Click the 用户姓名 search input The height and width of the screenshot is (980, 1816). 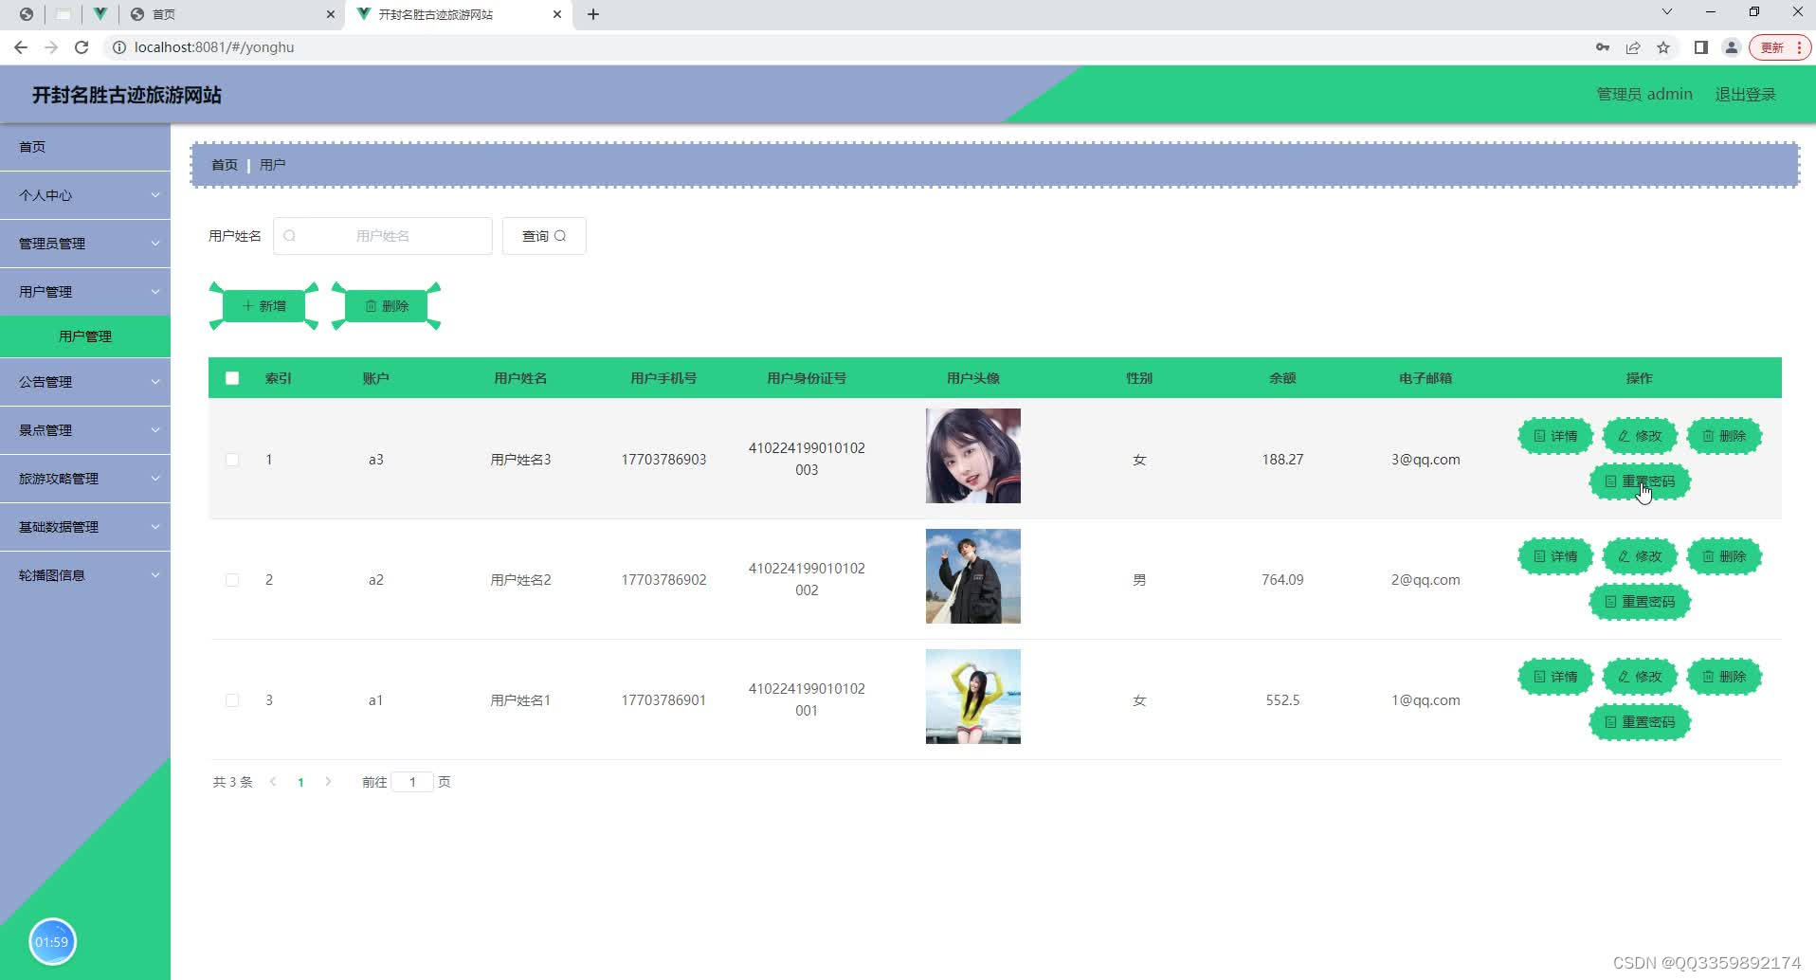(x=383, y=236)
